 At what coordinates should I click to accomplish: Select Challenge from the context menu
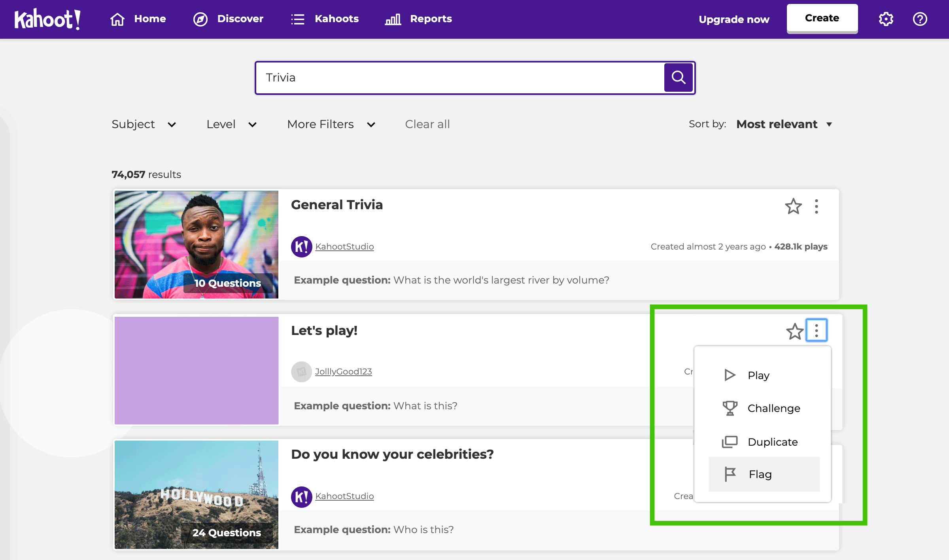point(764,408)
